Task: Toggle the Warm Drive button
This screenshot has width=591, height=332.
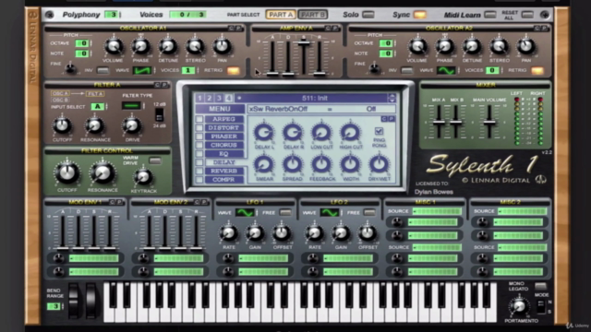Action: pos(154,161)
